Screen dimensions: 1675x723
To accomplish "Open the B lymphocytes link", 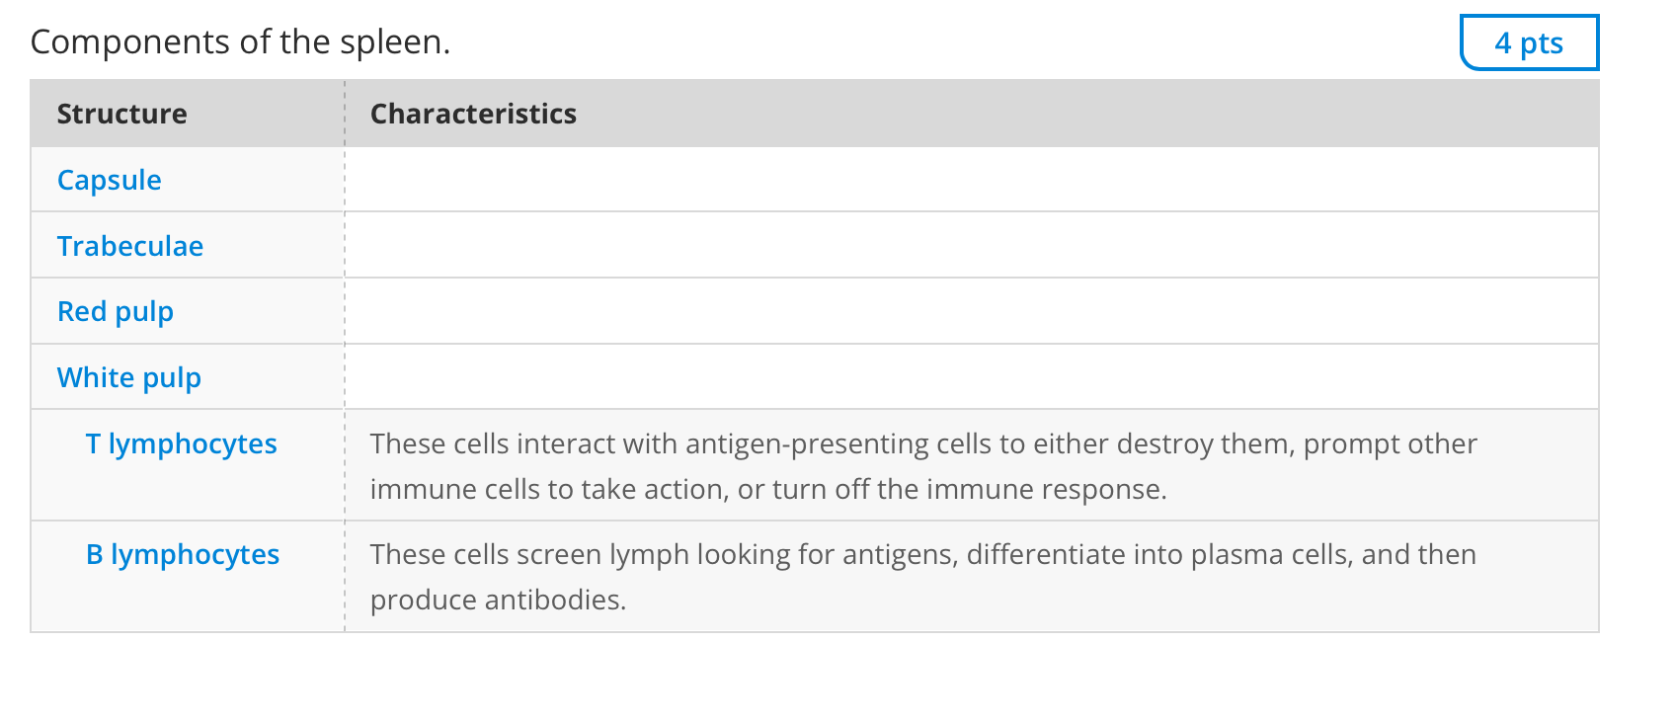I will (182, 554).
